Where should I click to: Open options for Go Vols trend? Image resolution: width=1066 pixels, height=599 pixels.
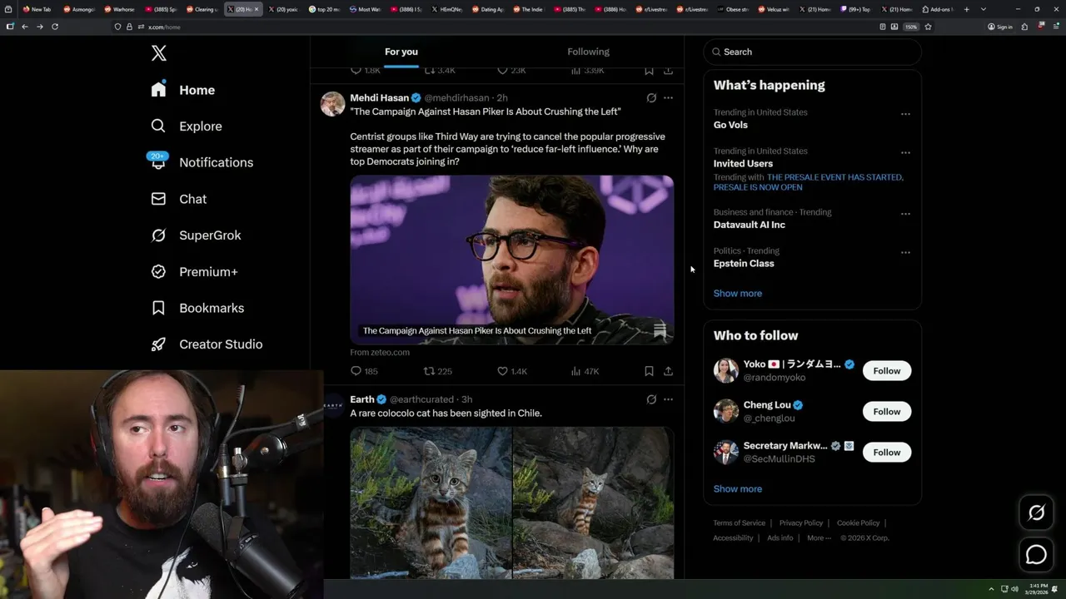tap(905, 114)
